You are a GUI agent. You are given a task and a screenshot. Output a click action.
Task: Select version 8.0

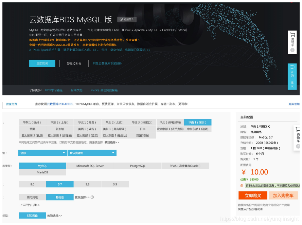click(x=32, y=184)
